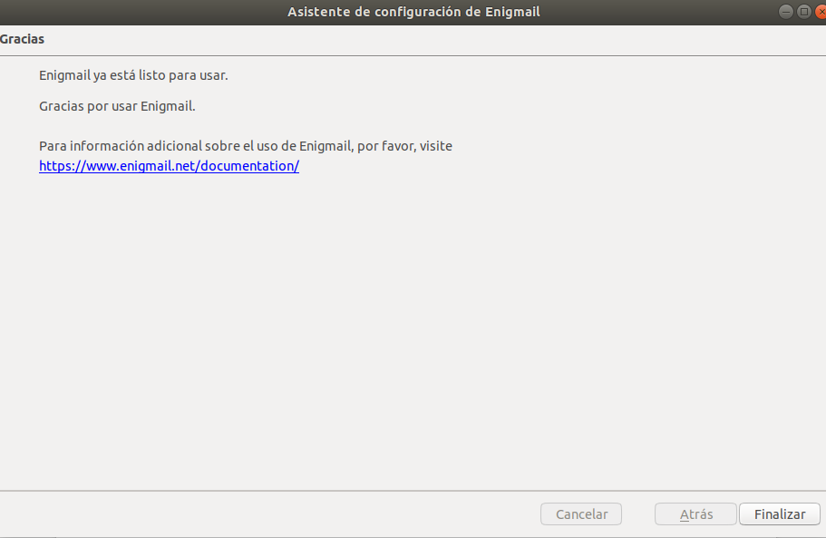Minimize the Enigmail assistant window
Image resolution: width=826 pixels, height=538 pixels.
pos(785,12)
